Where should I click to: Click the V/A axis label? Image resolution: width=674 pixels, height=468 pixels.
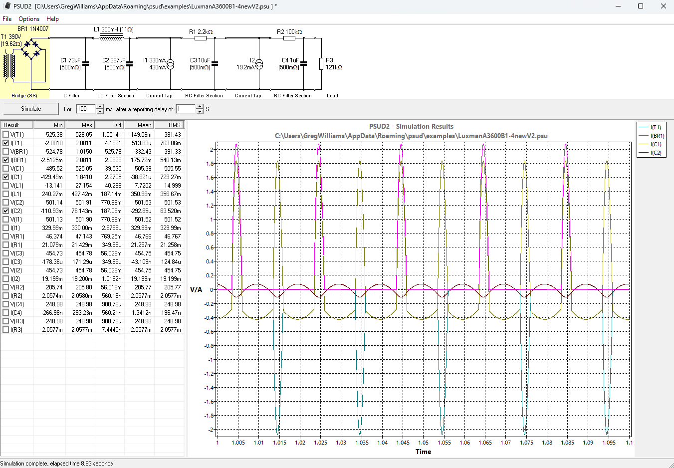click(x=196, y=289)
